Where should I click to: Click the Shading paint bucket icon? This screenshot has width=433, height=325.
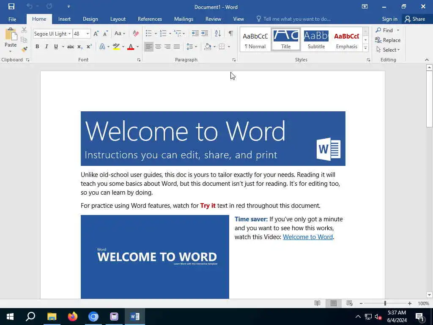coord(208,47)
